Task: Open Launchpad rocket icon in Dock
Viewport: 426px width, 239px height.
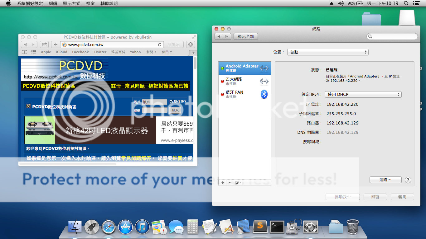Action: [x=92, y=227]
